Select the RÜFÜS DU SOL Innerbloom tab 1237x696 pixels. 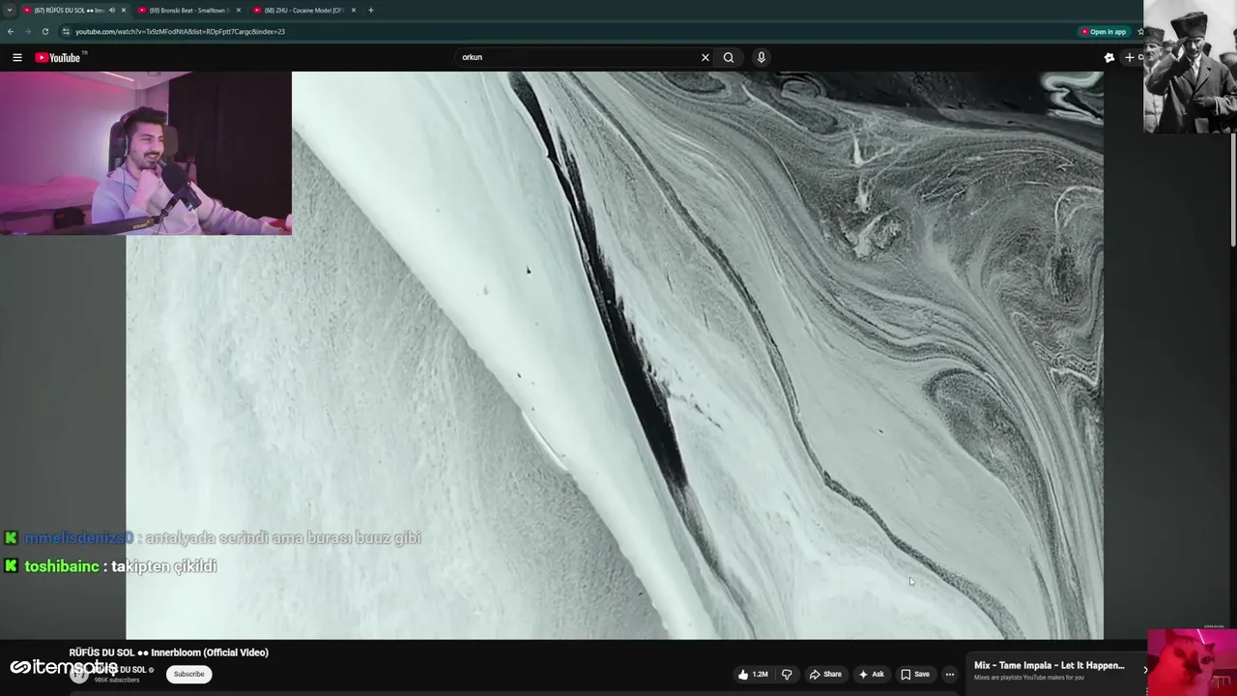point(68,10)
